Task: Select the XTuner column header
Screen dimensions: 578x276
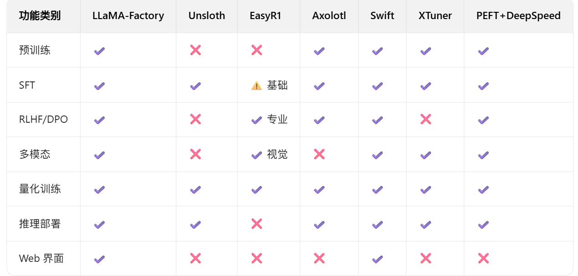Action: click(x=435, y=15)
